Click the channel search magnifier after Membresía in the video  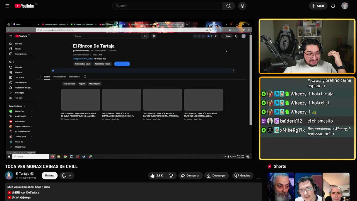(85, 77)
